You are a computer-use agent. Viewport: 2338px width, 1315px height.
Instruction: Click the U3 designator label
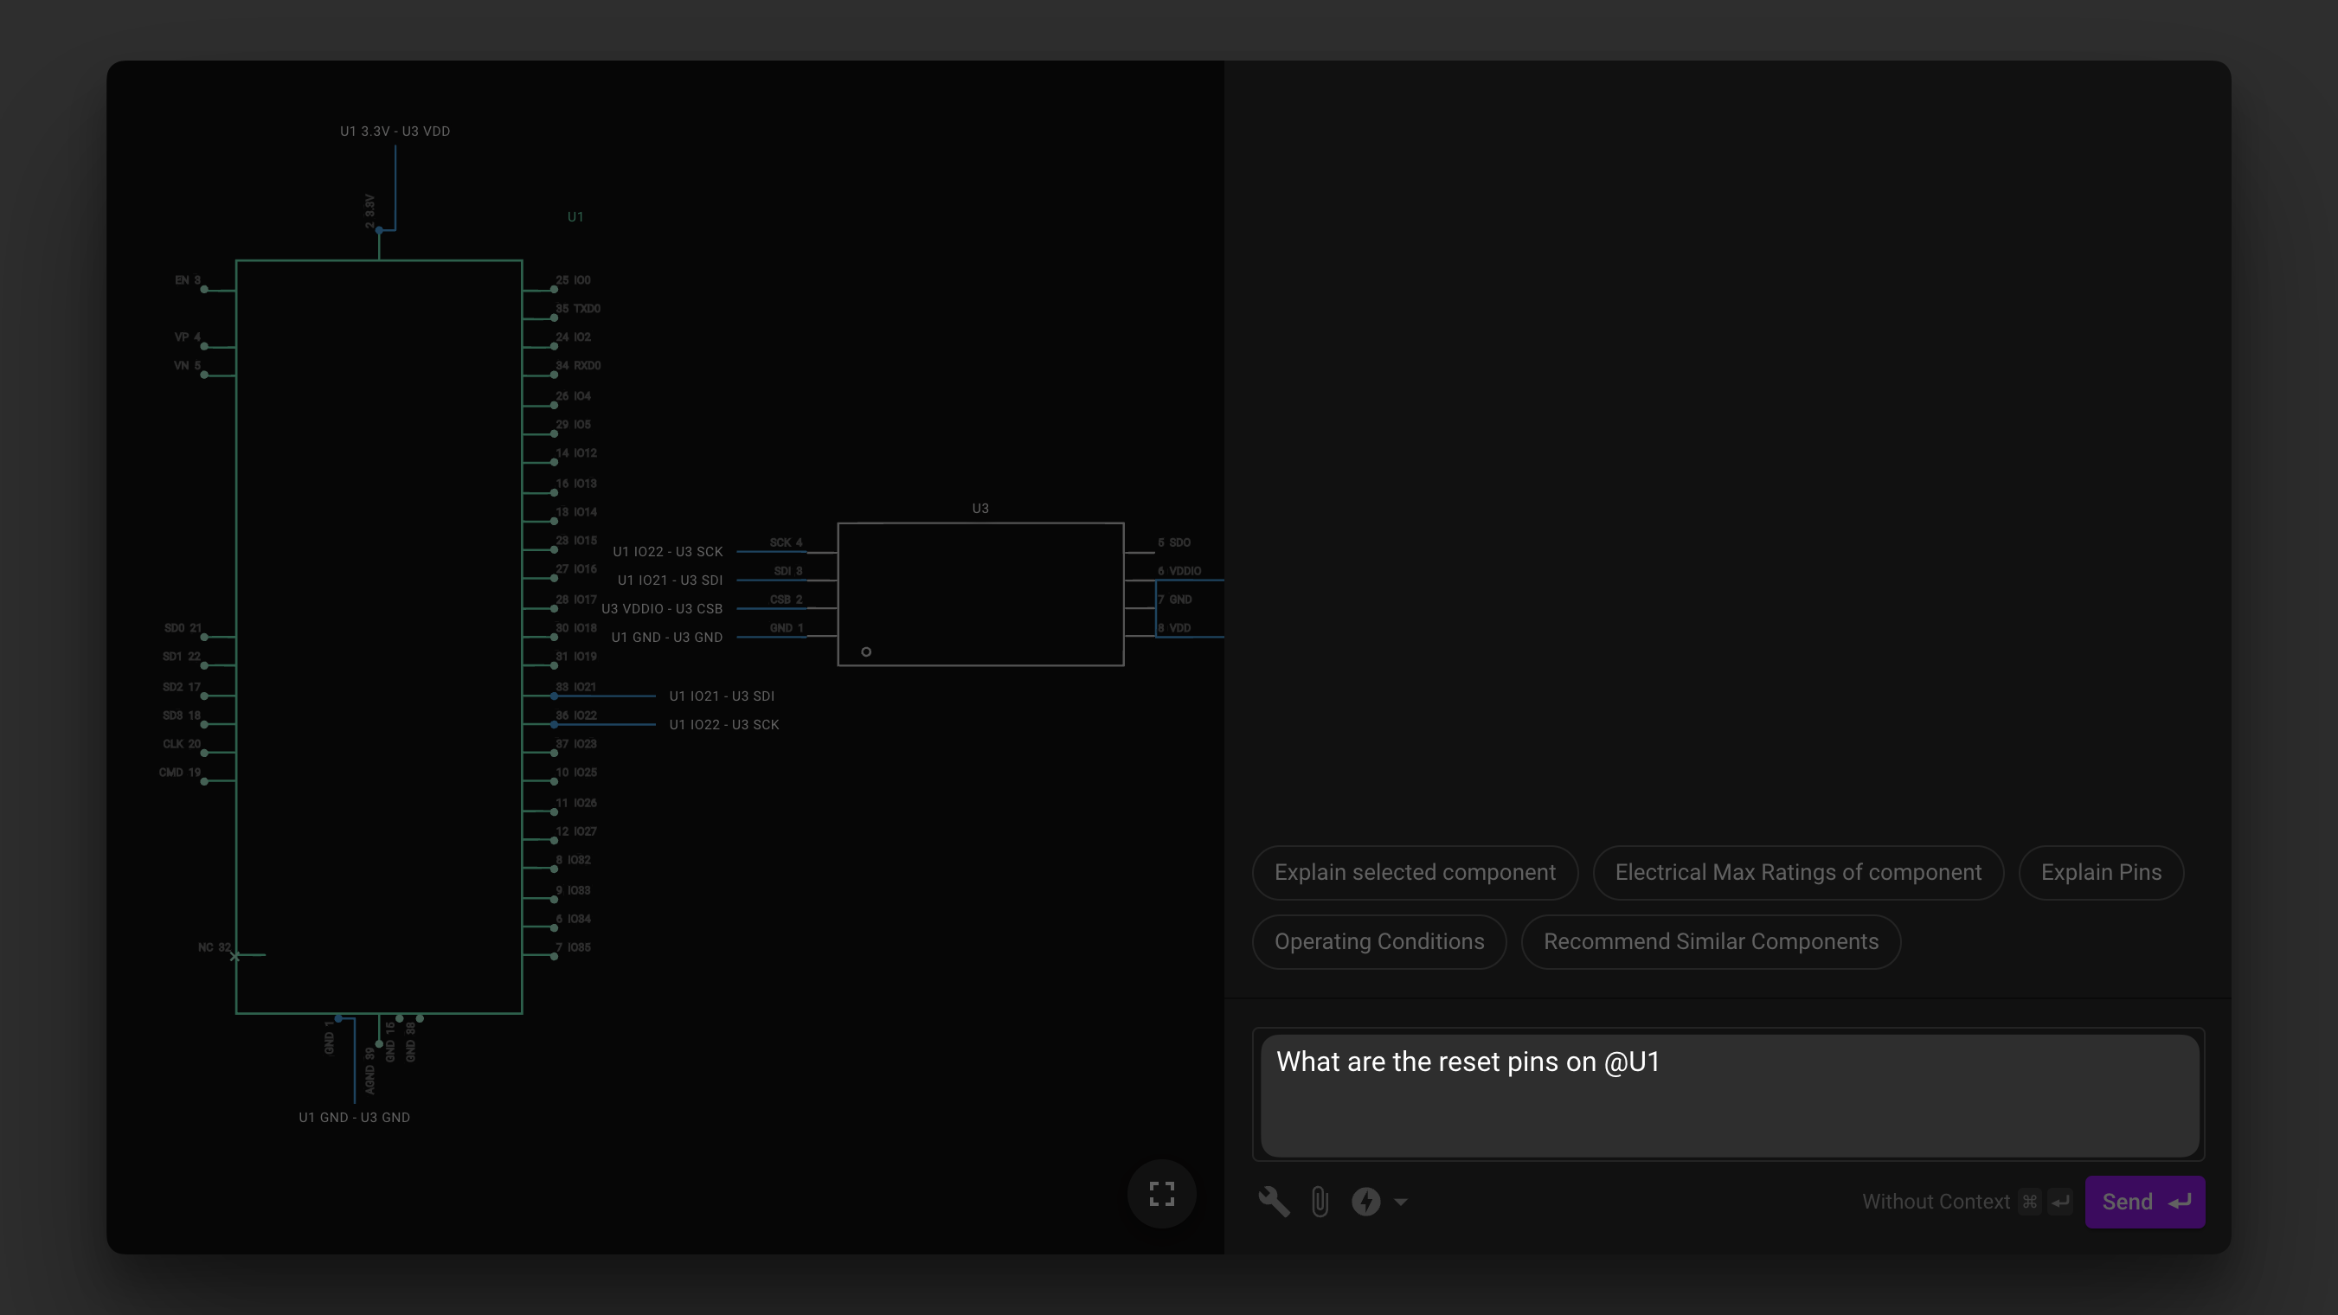980,508
